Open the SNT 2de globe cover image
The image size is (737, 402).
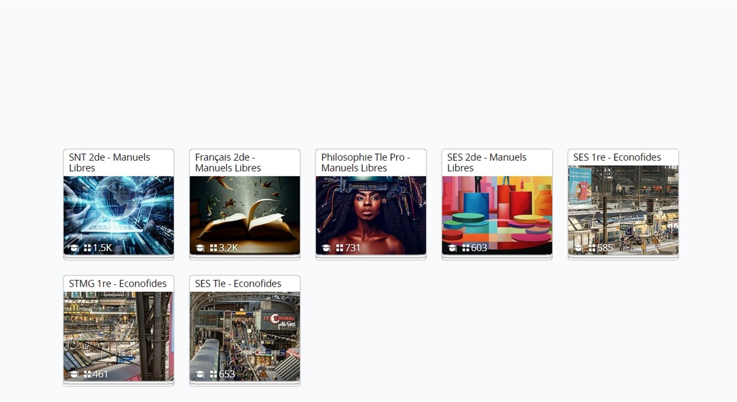(x=119, y=215)
